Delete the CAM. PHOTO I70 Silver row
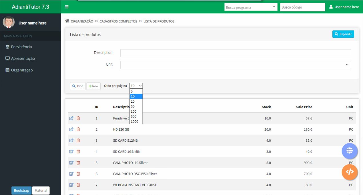 coord(78,162)
